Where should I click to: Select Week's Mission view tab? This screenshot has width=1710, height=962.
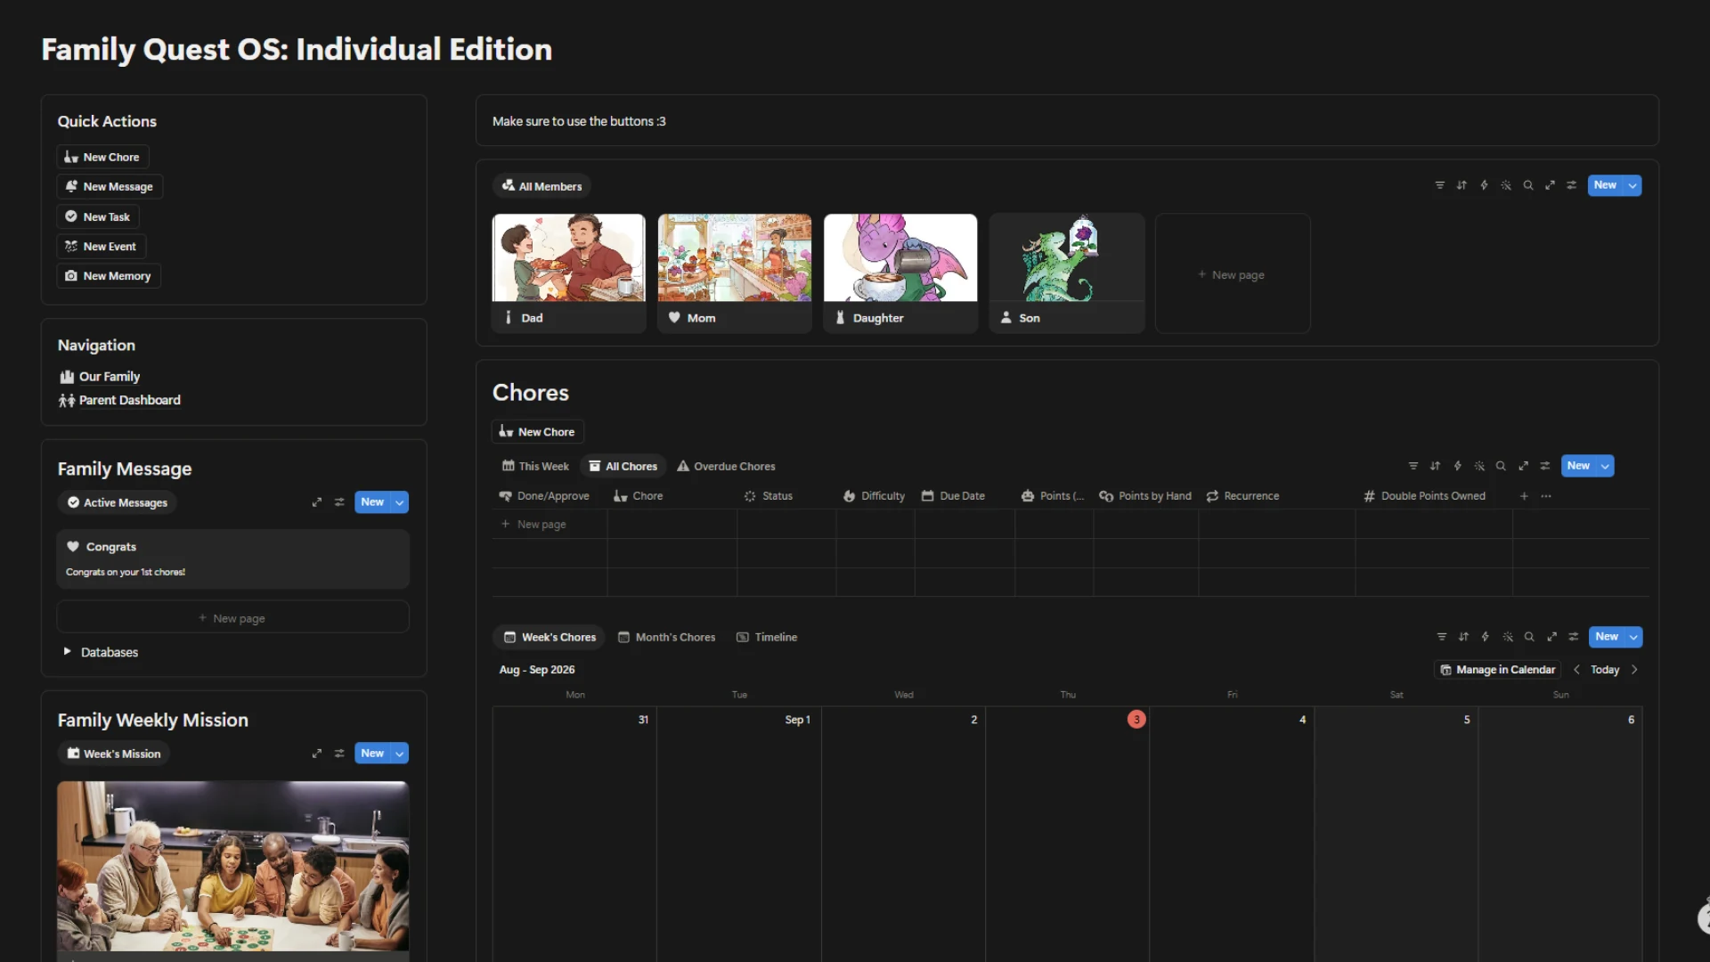coord(114,754)
